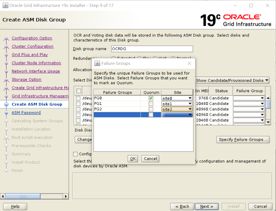276x211 pixels.
Task: Click the disk table vertical scrollbar thumb
Action: pyautogui.click(x=268, y=105)
